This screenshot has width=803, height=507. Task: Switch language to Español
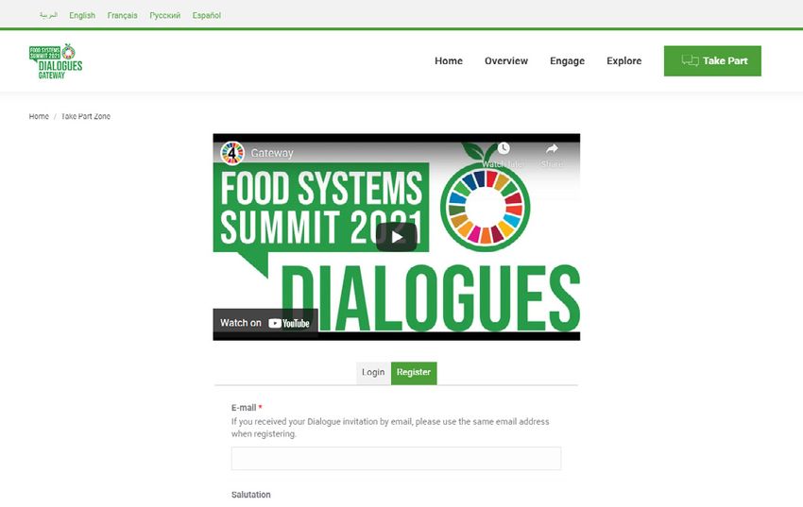point(206,15)
